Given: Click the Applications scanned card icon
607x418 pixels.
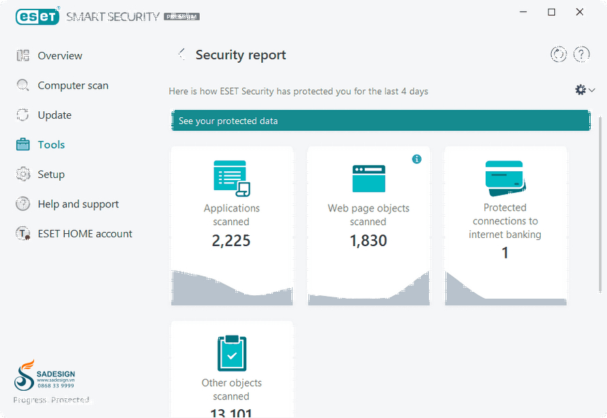Looking at the screenshot, I should tap(231, 179).
